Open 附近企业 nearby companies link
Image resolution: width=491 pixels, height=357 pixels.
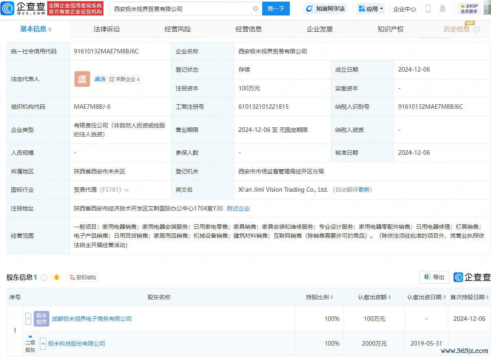(238, 208)
